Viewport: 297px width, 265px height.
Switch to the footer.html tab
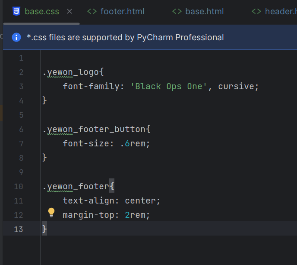click(x=122, y=11)
